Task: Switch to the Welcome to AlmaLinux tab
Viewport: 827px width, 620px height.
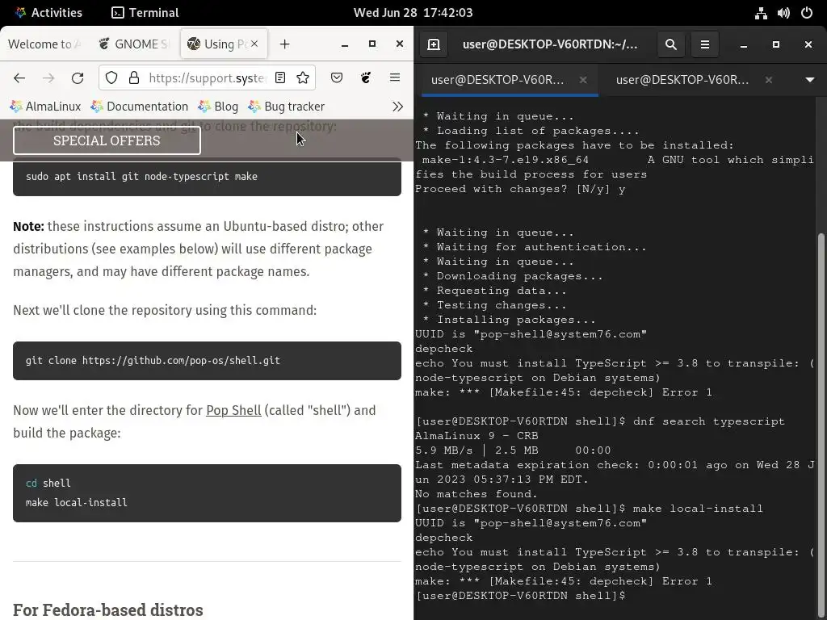Action: pos(44,44)
